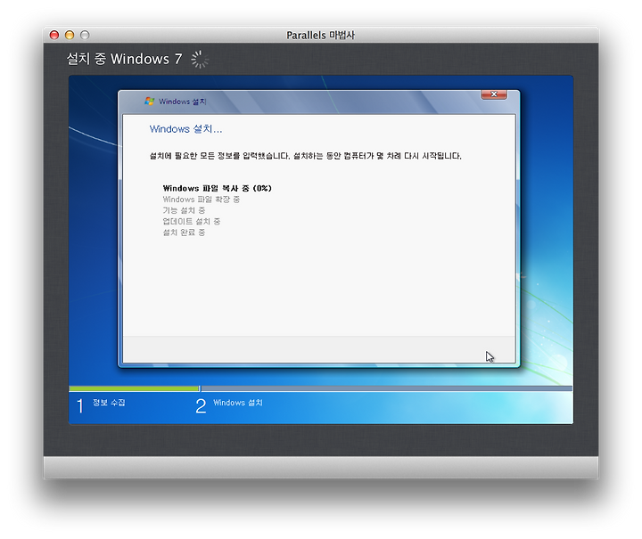Click the loading spinner beside 설치 중 Windows 7
This screenshot has height=539, width=642.
pos(200,60)
